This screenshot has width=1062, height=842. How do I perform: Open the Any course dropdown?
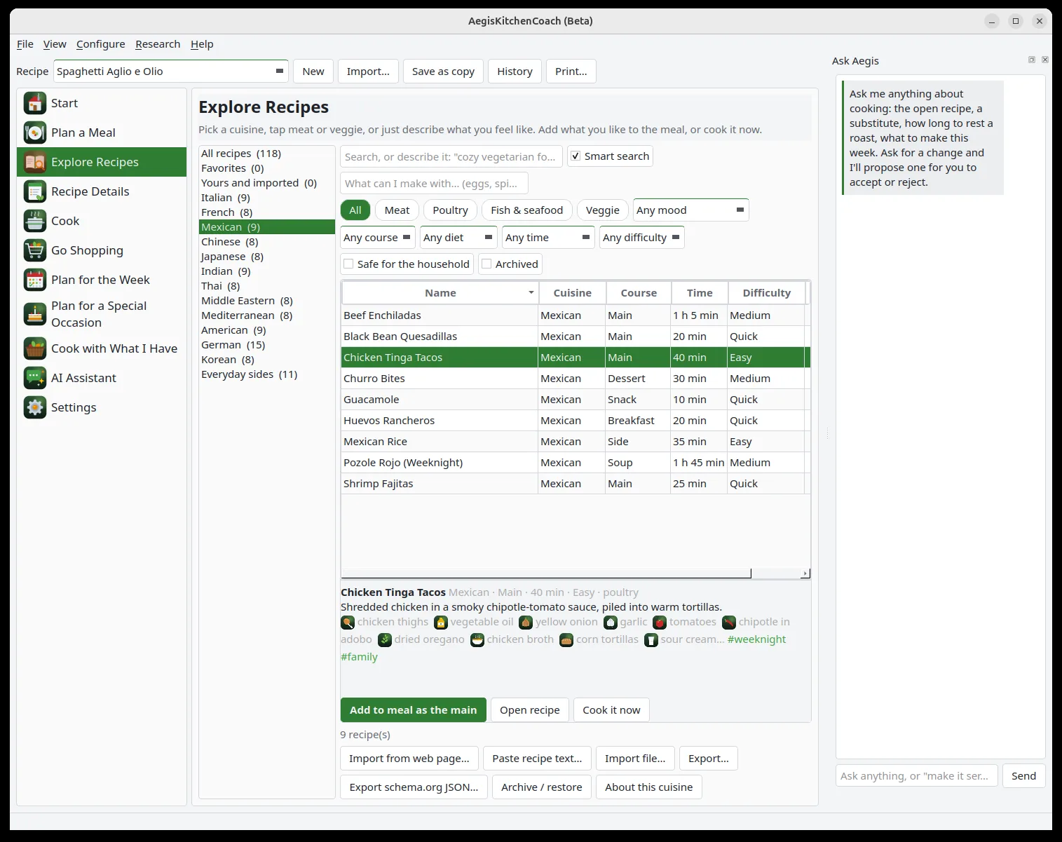tap(378, 238)
